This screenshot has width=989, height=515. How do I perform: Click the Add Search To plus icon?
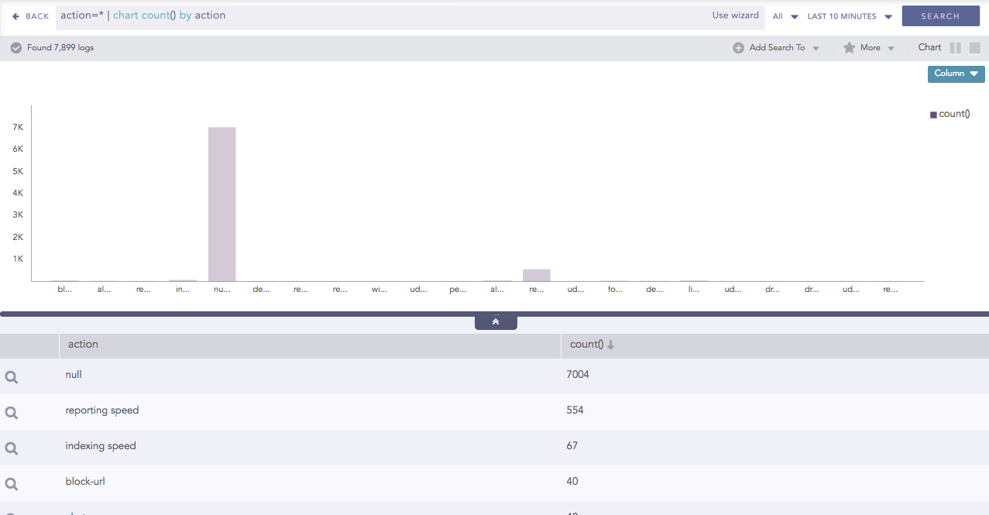pyautogui.click(x=738, y=48)
